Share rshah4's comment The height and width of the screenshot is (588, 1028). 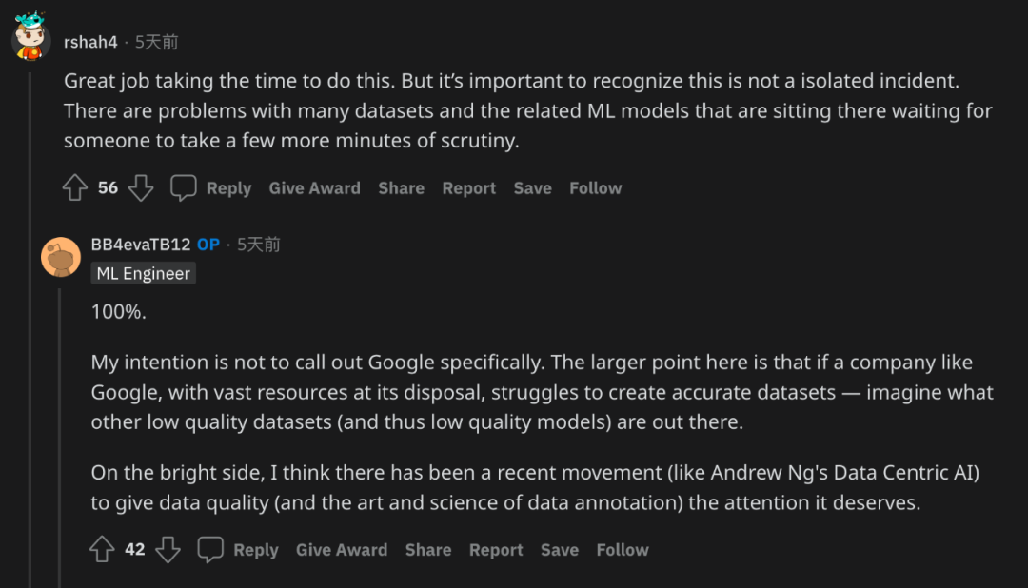[401, 188]
